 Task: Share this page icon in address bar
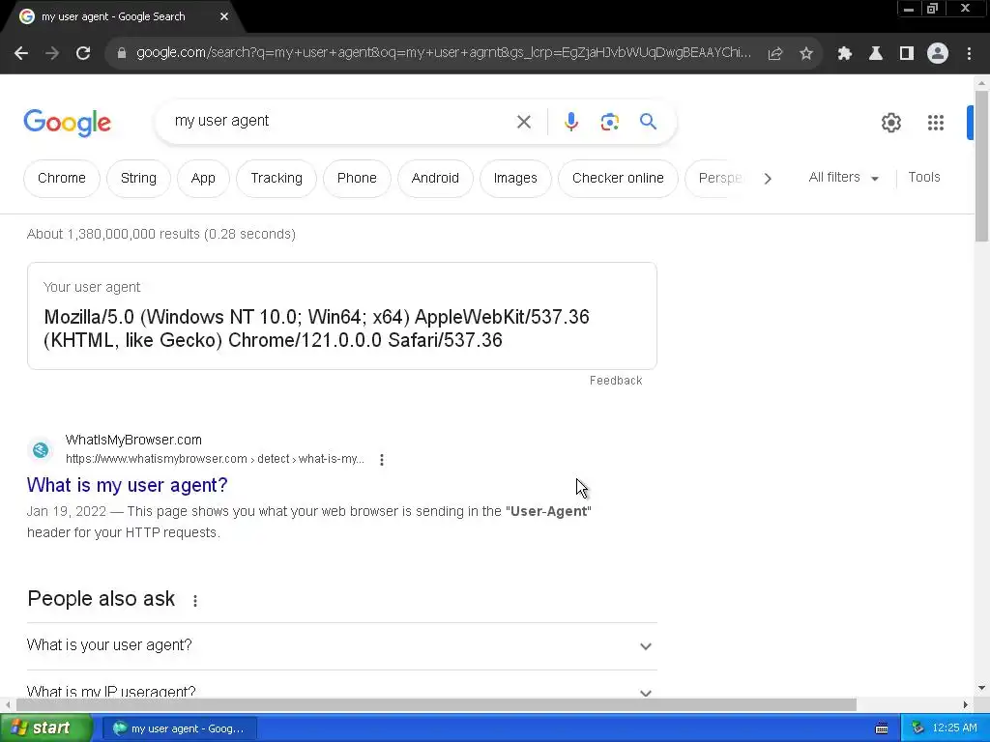pos(774,54)
